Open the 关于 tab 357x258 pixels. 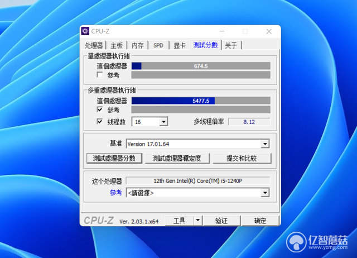click(x=231, y=45)
